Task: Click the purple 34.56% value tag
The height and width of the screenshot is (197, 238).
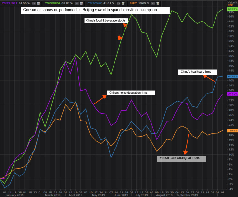Action: tap(233, 94)
